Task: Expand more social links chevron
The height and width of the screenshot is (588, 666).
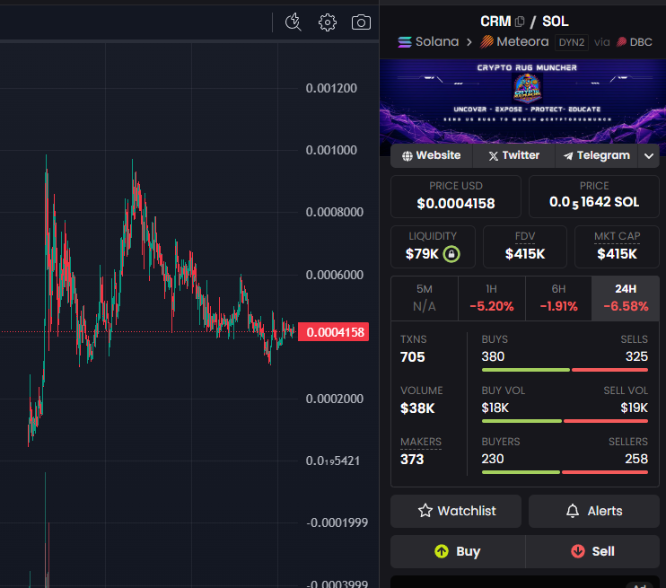Action: tap(649, 156)
